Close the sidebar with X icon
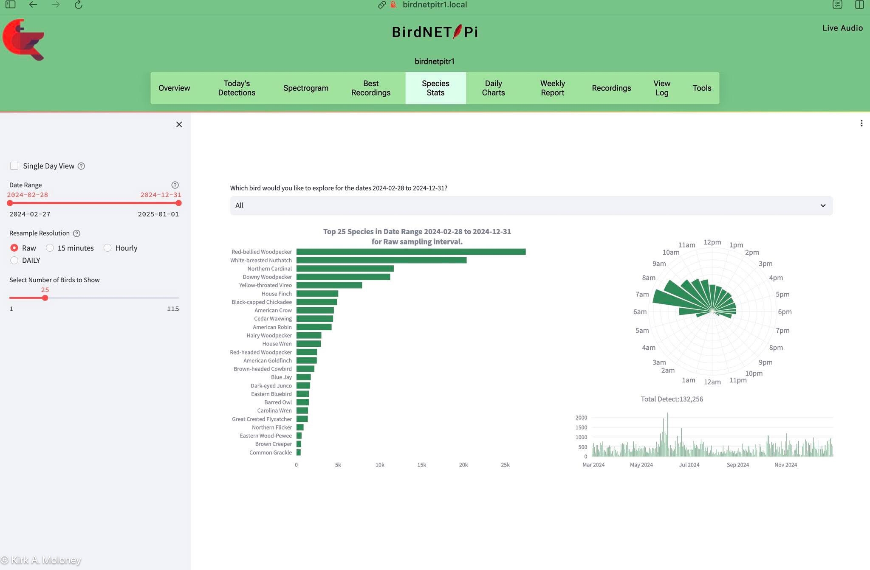The width and height of the screenshot is (870, 570). [x=179, y=124]
